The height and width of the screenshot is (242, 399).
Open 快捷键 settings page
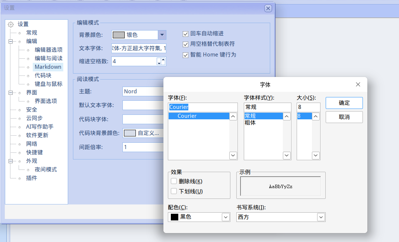(34, 152)
